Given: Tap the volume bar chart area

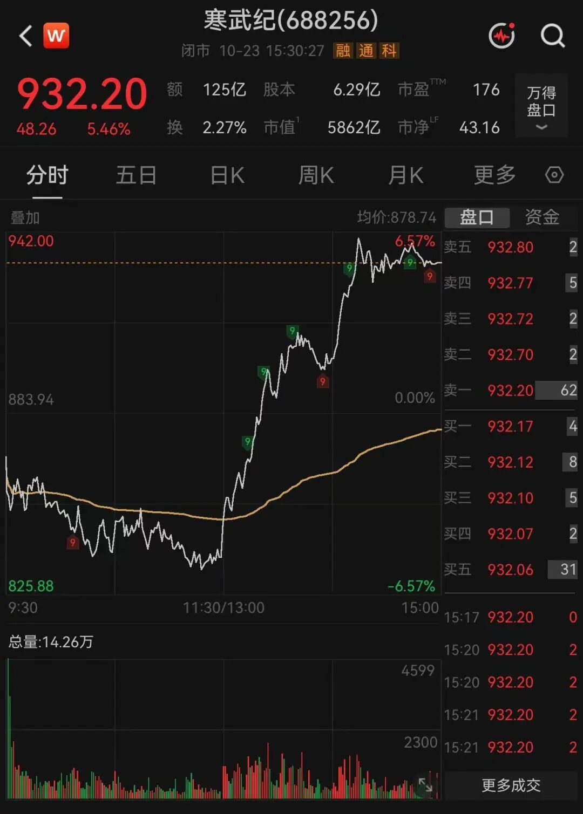Looking at the screenshot, I should (x=223, y=728).
